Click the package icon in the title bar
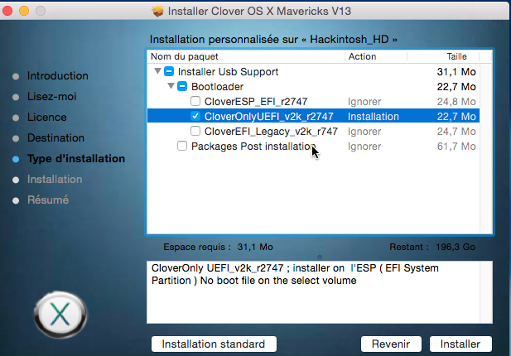Screen dimensions: 511x356 point(158,11)
